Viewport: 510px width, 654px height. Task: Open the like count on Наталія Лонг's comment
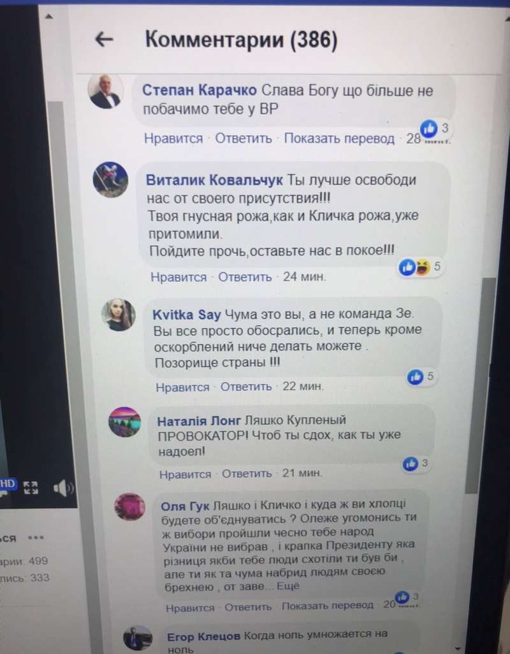pyautogui.click(x=416, y=463)
